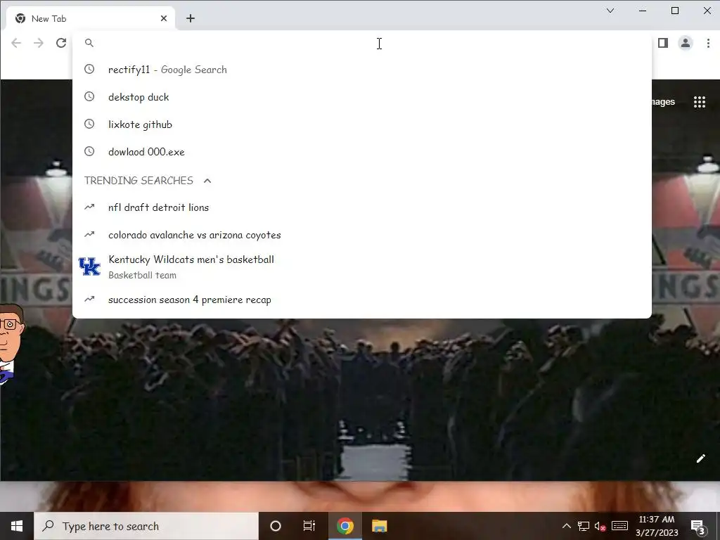Open Cortana circle icon
This screenshot has width=720, height=540.
pos(276,526)
